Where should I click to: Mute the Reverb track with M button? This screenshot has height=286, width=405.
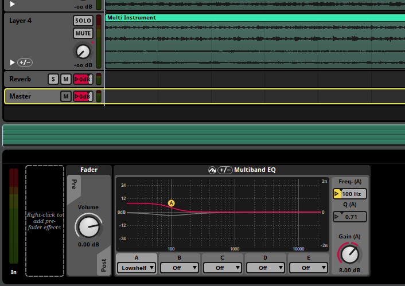click(x=66, y=79)
